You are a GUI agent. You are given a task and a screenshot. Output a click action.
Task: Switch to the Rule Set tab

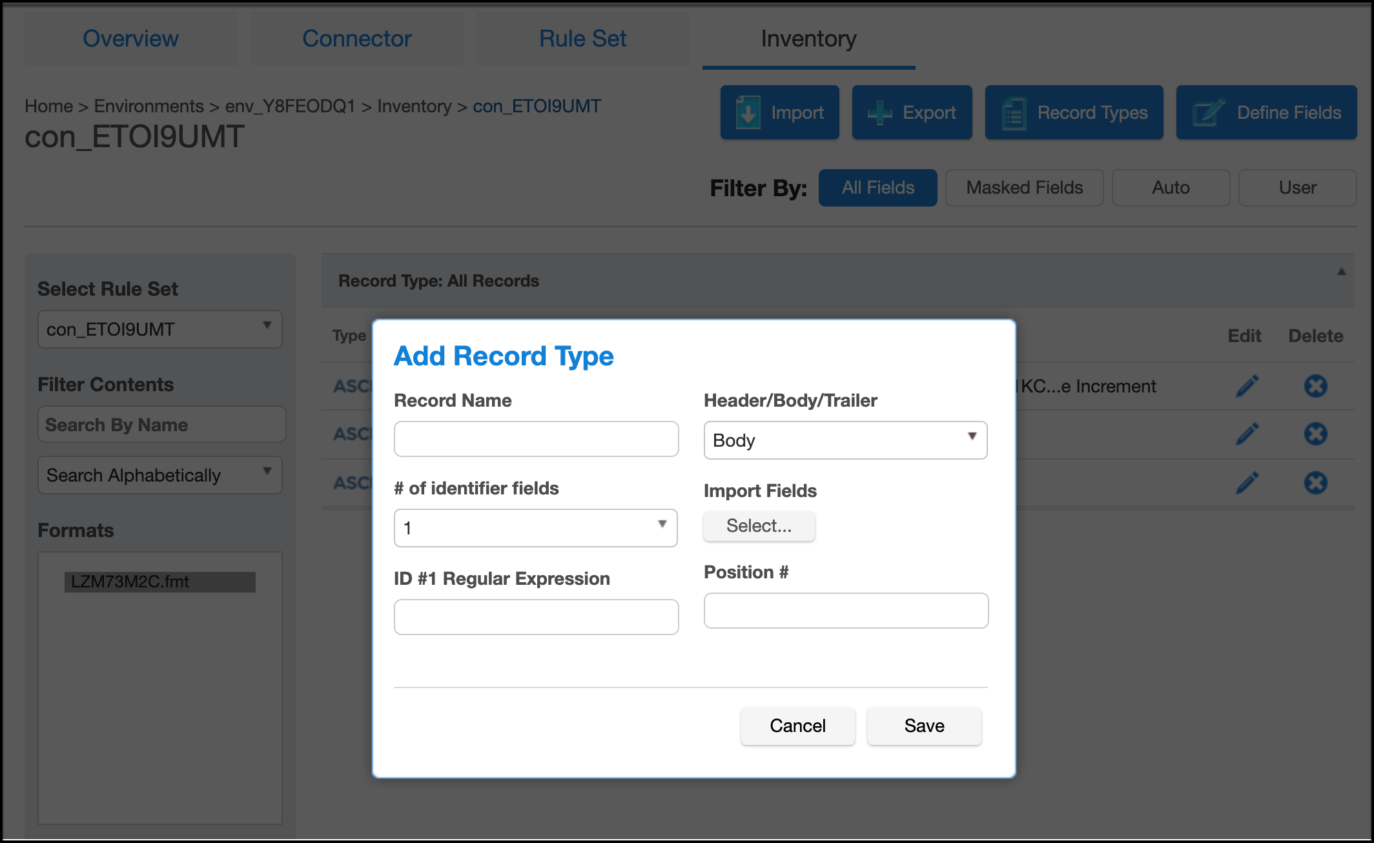582,39
